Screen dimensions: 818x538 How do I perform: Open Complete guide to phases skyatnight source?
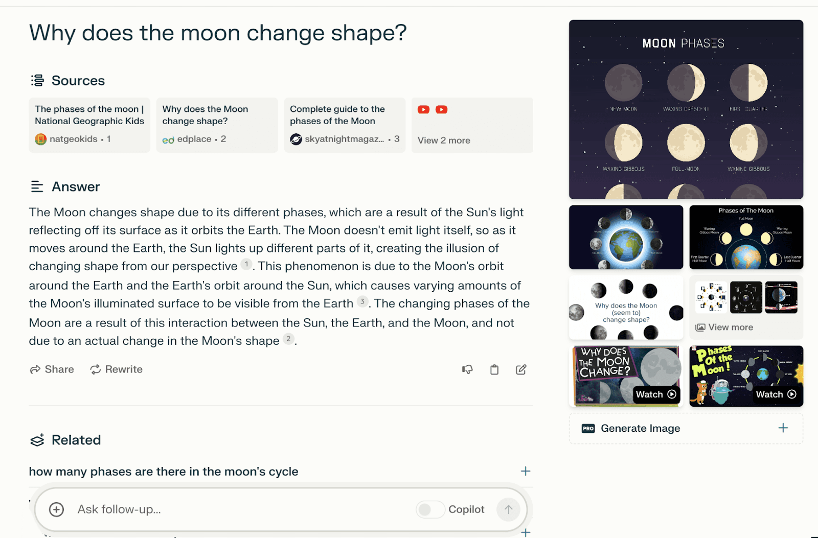pyautogui.click(x=345, y=125)
